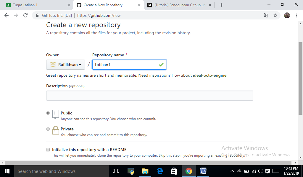Open the volume speaker tray icon

pyautogui.click(x=260, y=171)
